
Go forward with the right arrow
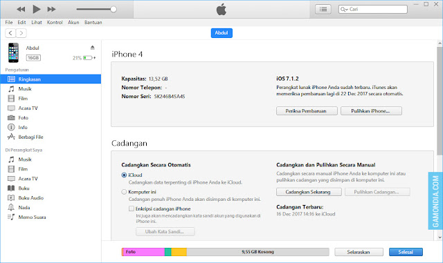21,33
